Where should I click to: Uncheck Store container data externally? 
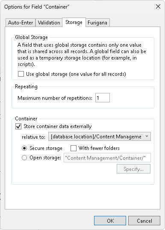[18, 126]
